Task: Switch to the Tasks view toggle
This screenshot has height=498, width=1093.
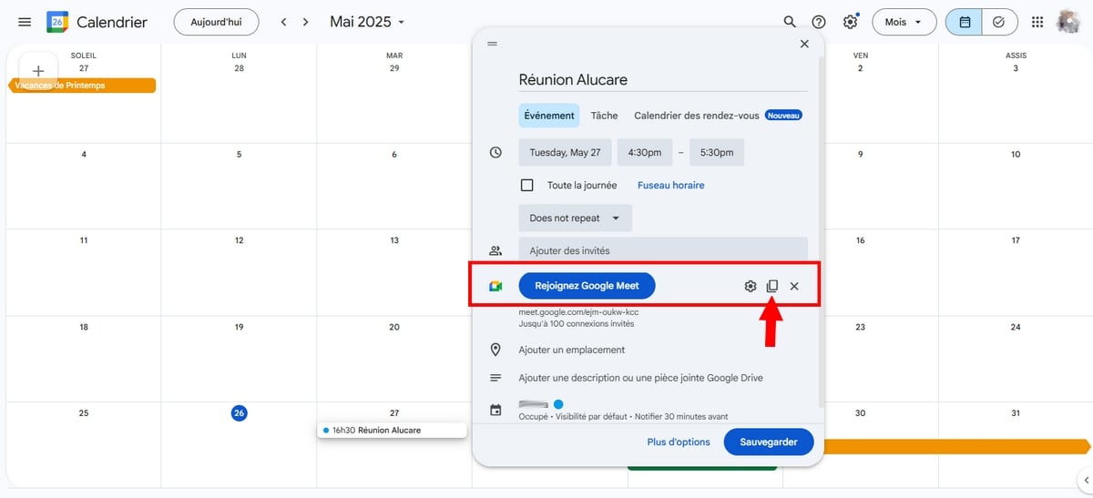Action: (999, 22)
